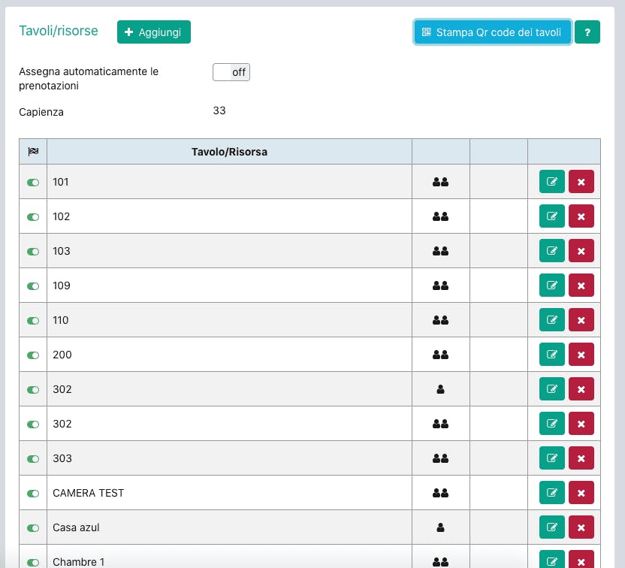Open help with the question mark button
Viewport: 625px width, 568px height.
587,32
